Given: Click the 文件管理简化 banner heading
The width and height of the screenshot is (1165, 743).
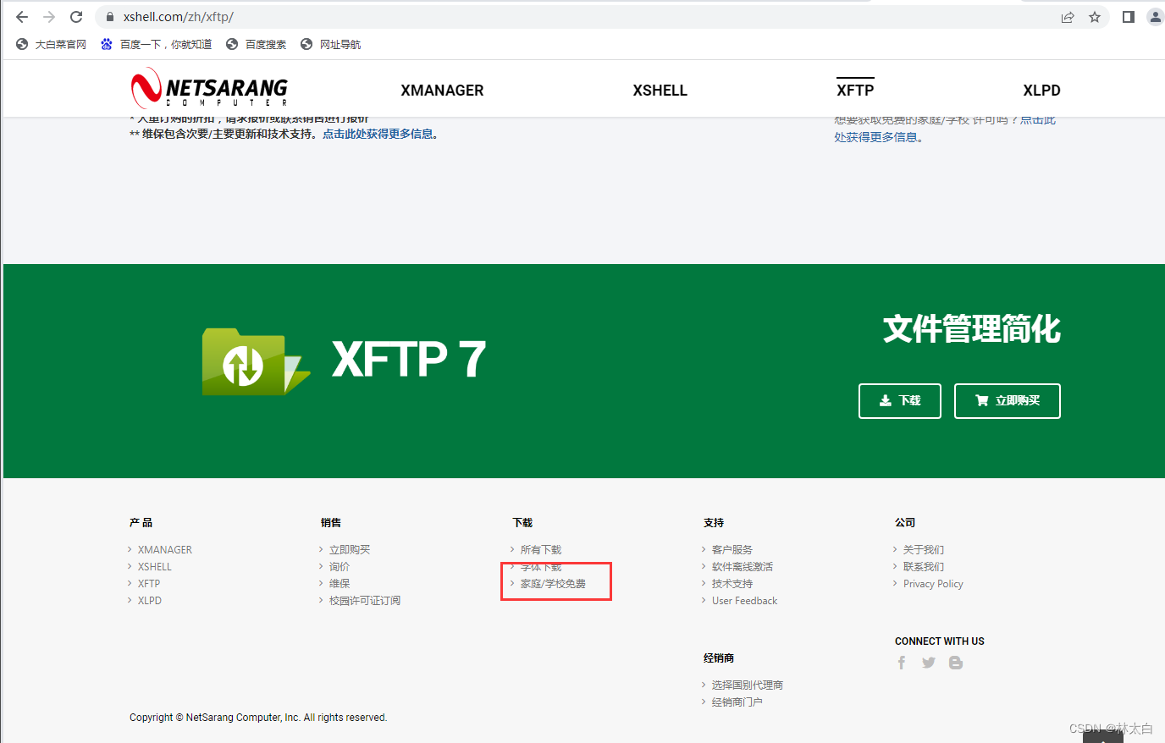Looking at the screenshot, I should 972,329.
